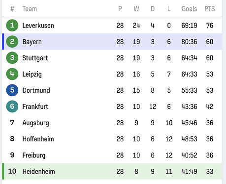Click the green rank 3 badge

pyautogui.click(x=12, y=58)
